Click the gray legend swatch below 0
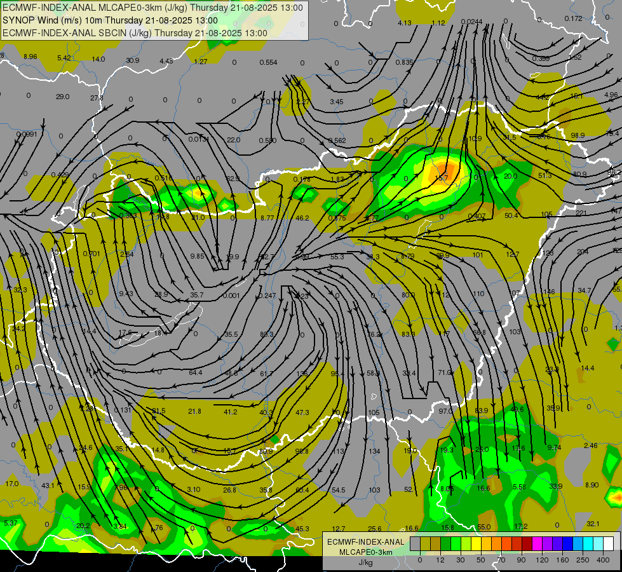 415,543
